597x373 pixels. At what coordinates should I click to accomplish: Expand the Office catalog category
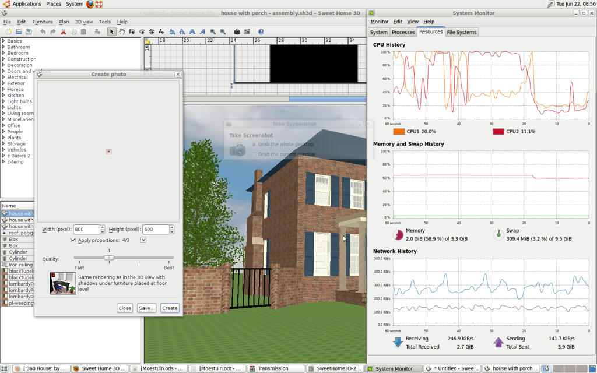[3, 125]
